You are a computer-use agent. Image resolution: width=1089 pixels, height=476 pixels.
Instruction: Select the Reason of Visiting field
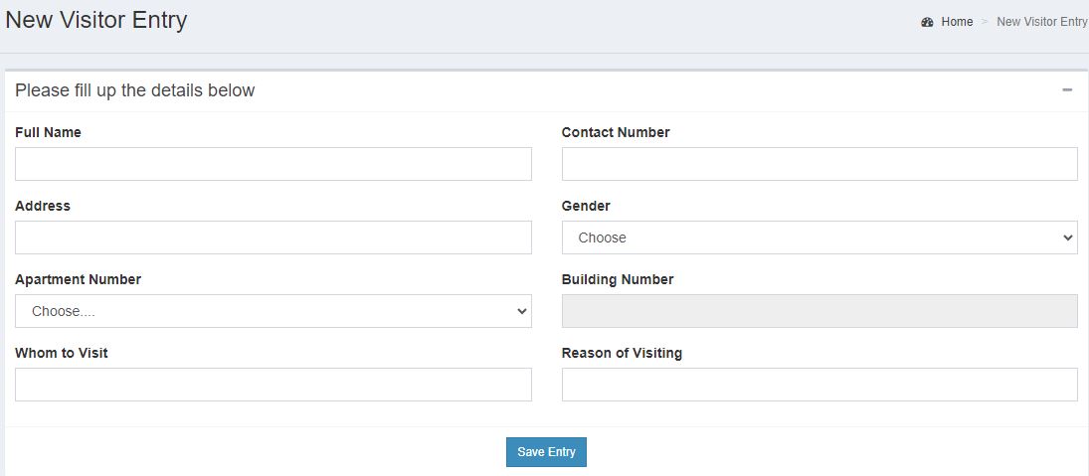pos(819,385)
